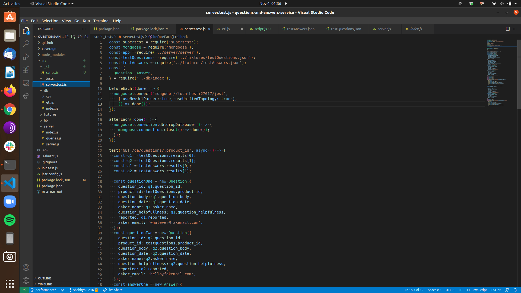Change indentation Spaces: 2
Image resolution: width=521 pixels, height=293 pixels.
coord(434,290)
